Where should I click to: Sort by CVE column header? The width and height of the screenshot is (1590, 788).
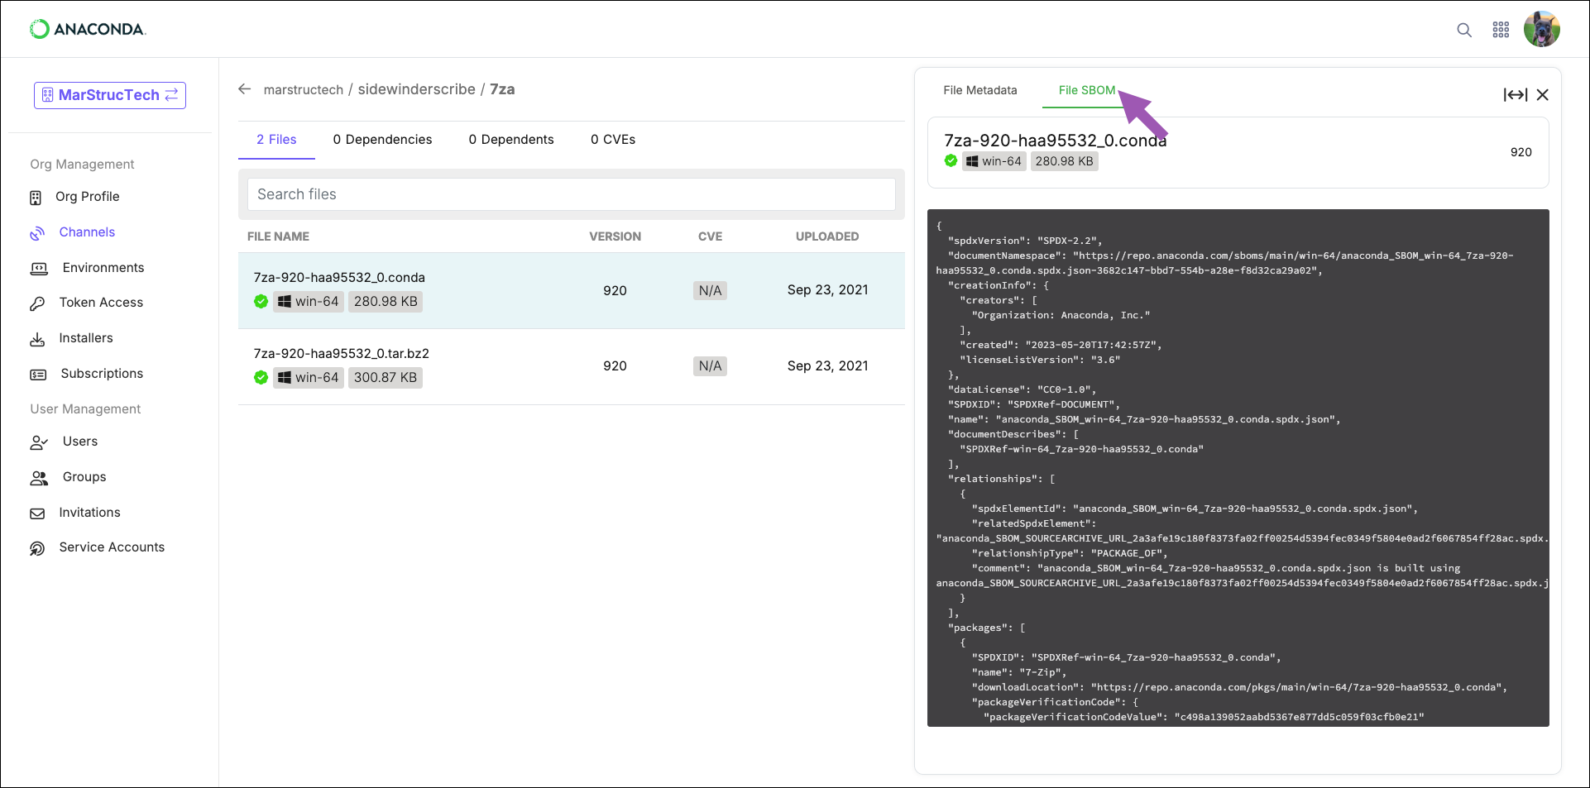click(x=710, y=236)
